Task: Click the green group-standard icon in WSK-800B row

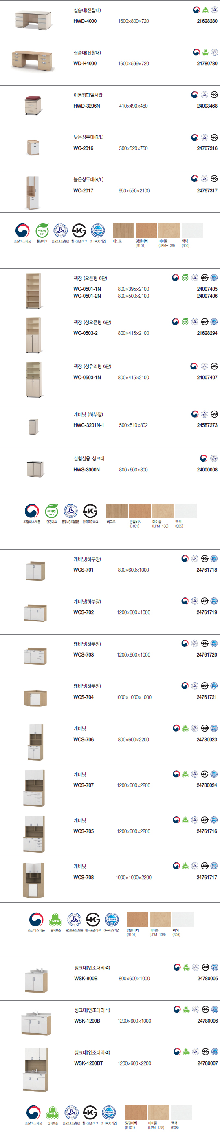Action: coord(187,967)
